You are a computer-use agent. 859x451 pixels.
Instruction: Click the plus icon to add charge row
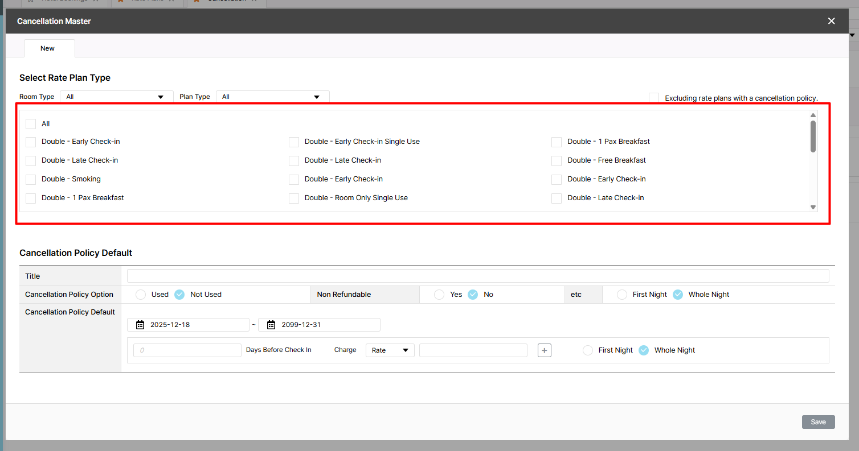pos(544,350)
